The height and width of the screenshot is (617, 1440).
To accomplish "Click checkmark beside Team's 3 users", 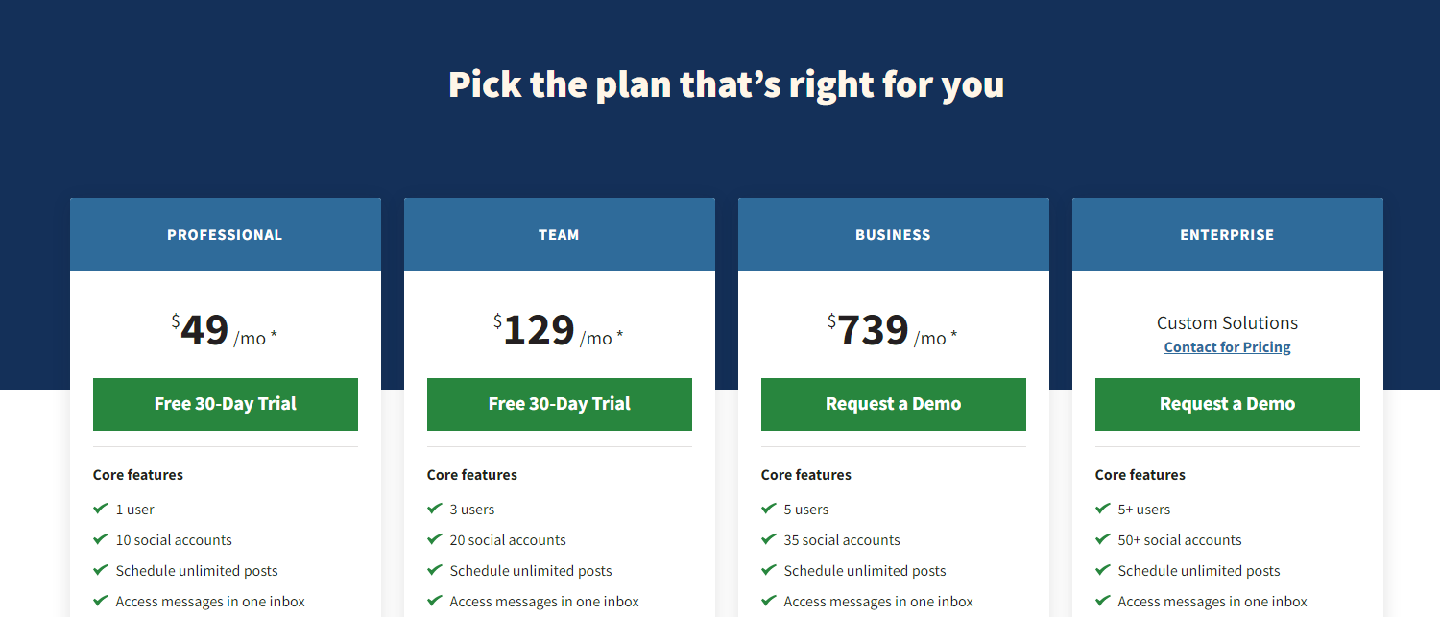I will point(434,509).
